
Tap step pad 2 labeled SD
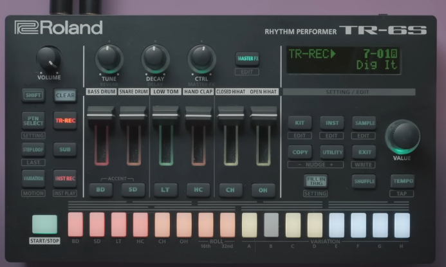coord(97,225)
